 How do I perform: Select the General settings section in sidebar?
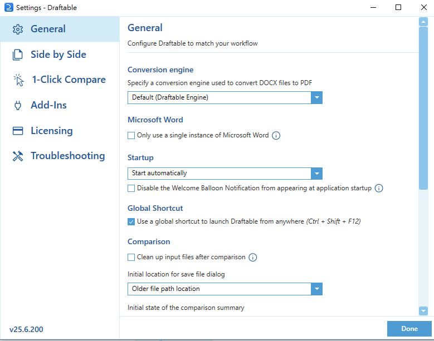[x=60, y=29]
